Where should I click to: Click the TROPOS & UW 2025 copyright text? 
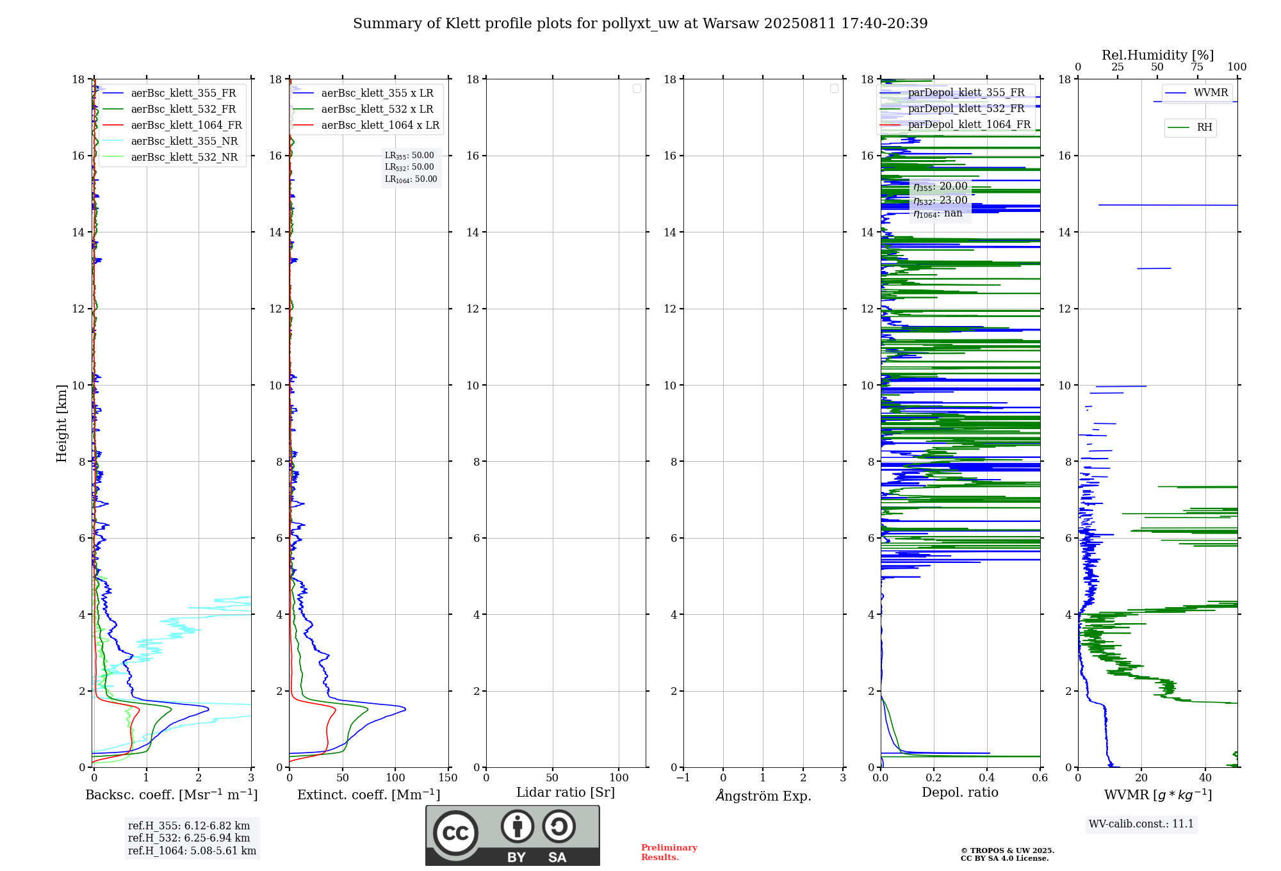click(x=1007, y=851)
